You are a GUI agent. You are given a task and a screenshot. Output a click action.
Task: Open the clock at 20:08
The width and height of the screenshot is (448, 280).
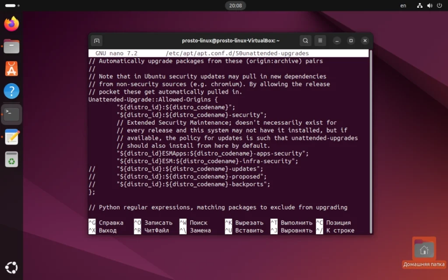click(235, 5)
